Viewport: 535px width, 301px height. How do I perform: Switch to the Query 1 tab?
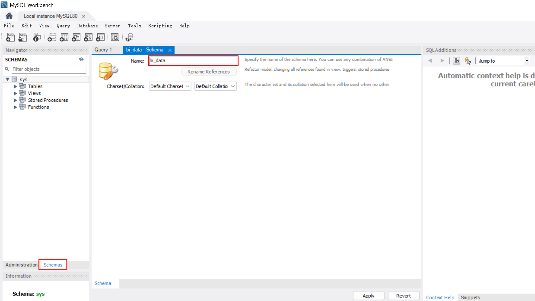(103, 50)
